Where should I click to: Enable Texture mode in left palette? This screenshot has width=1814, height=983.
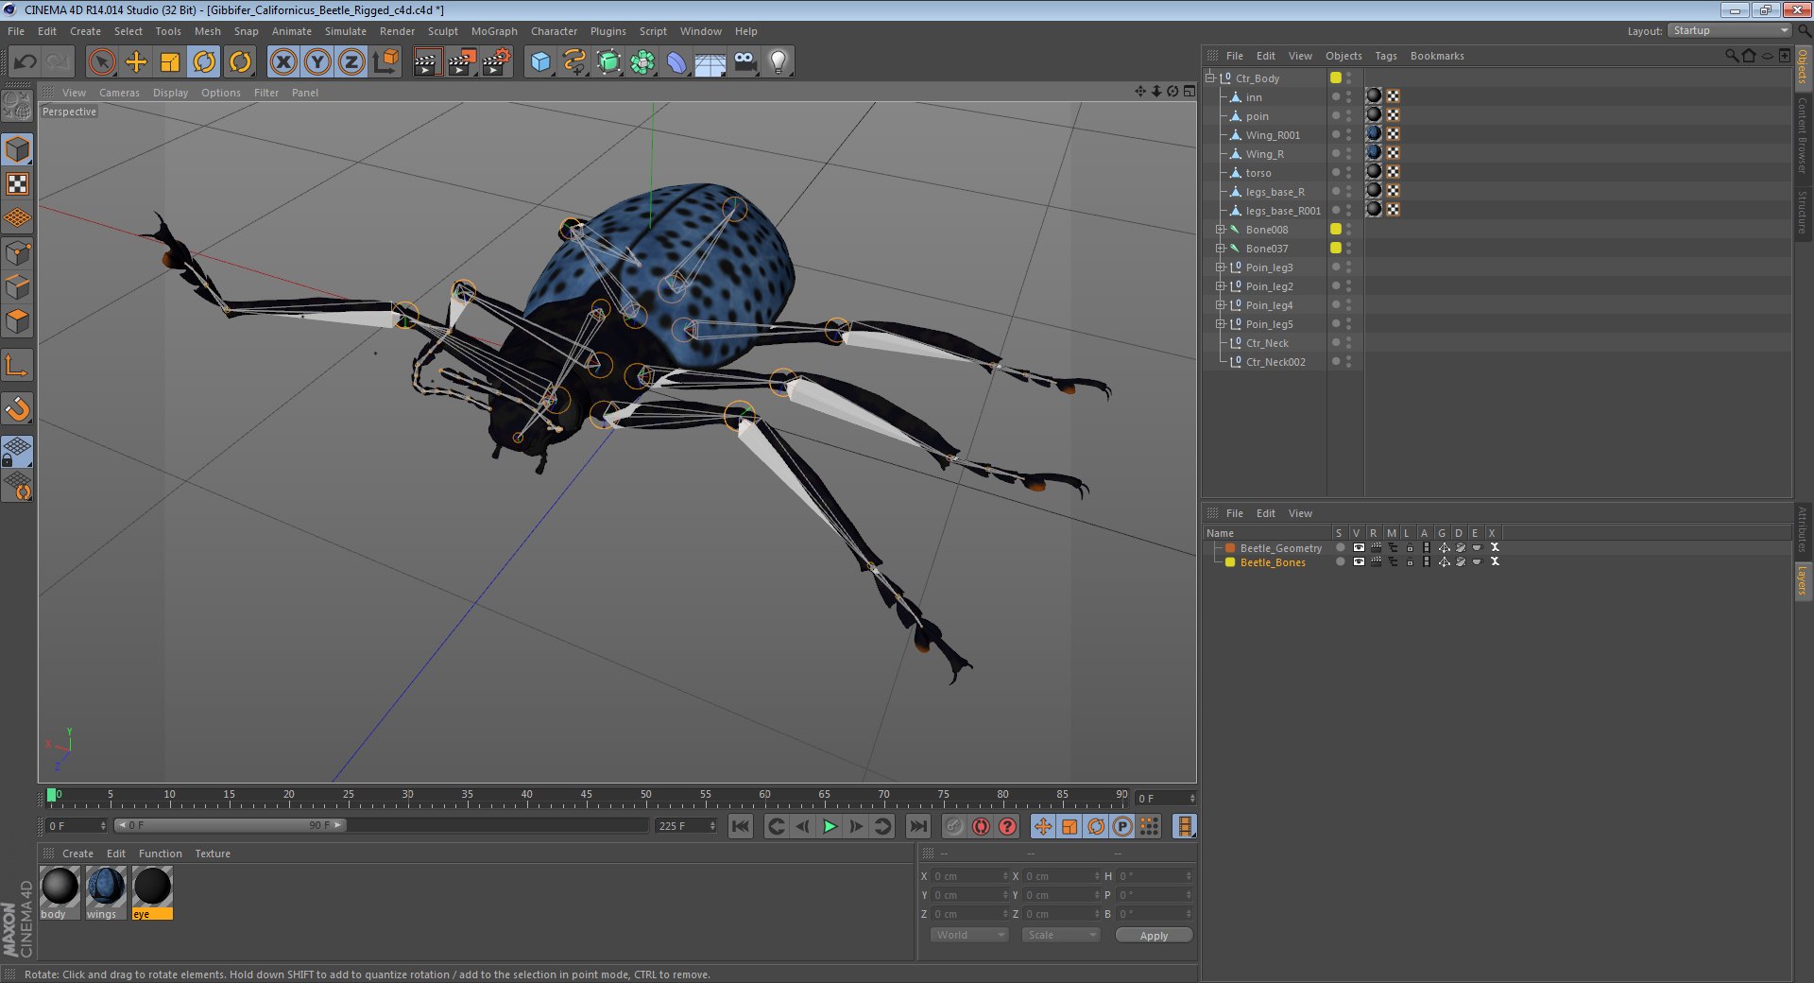click(x=17, y=183)
